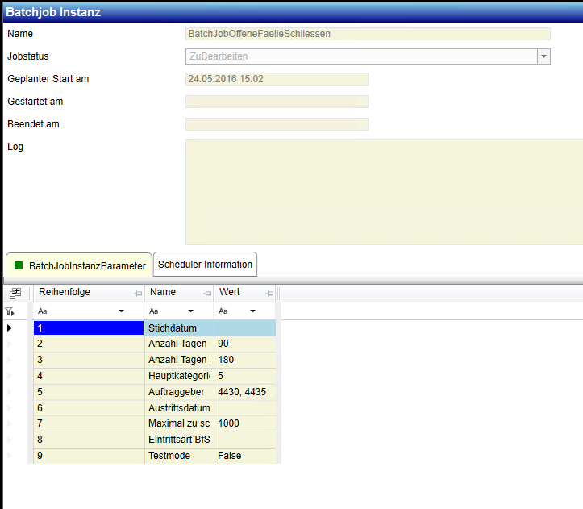Expand the Wert filter dropdown arrow
Image resolution: width=583 pixels, height=509 pixels.
pos(252,311)
